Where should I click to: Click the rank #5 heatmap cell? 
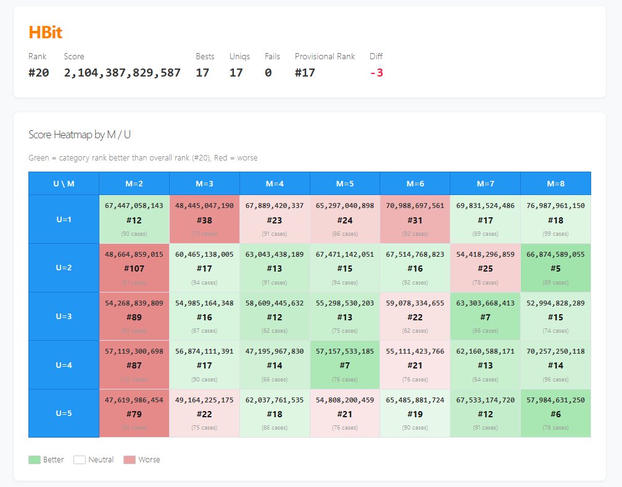click(555, 268)
